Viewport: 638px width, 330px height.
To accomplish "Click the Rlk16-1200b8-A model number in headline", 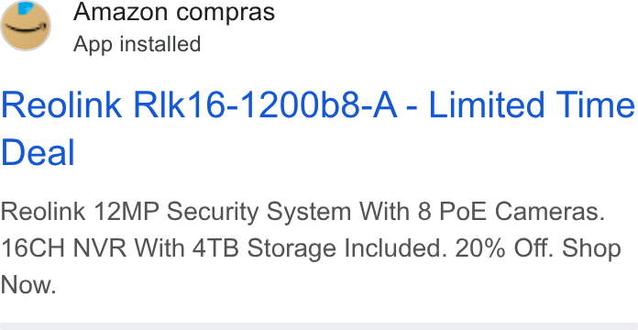I will (x=265, y=104).
